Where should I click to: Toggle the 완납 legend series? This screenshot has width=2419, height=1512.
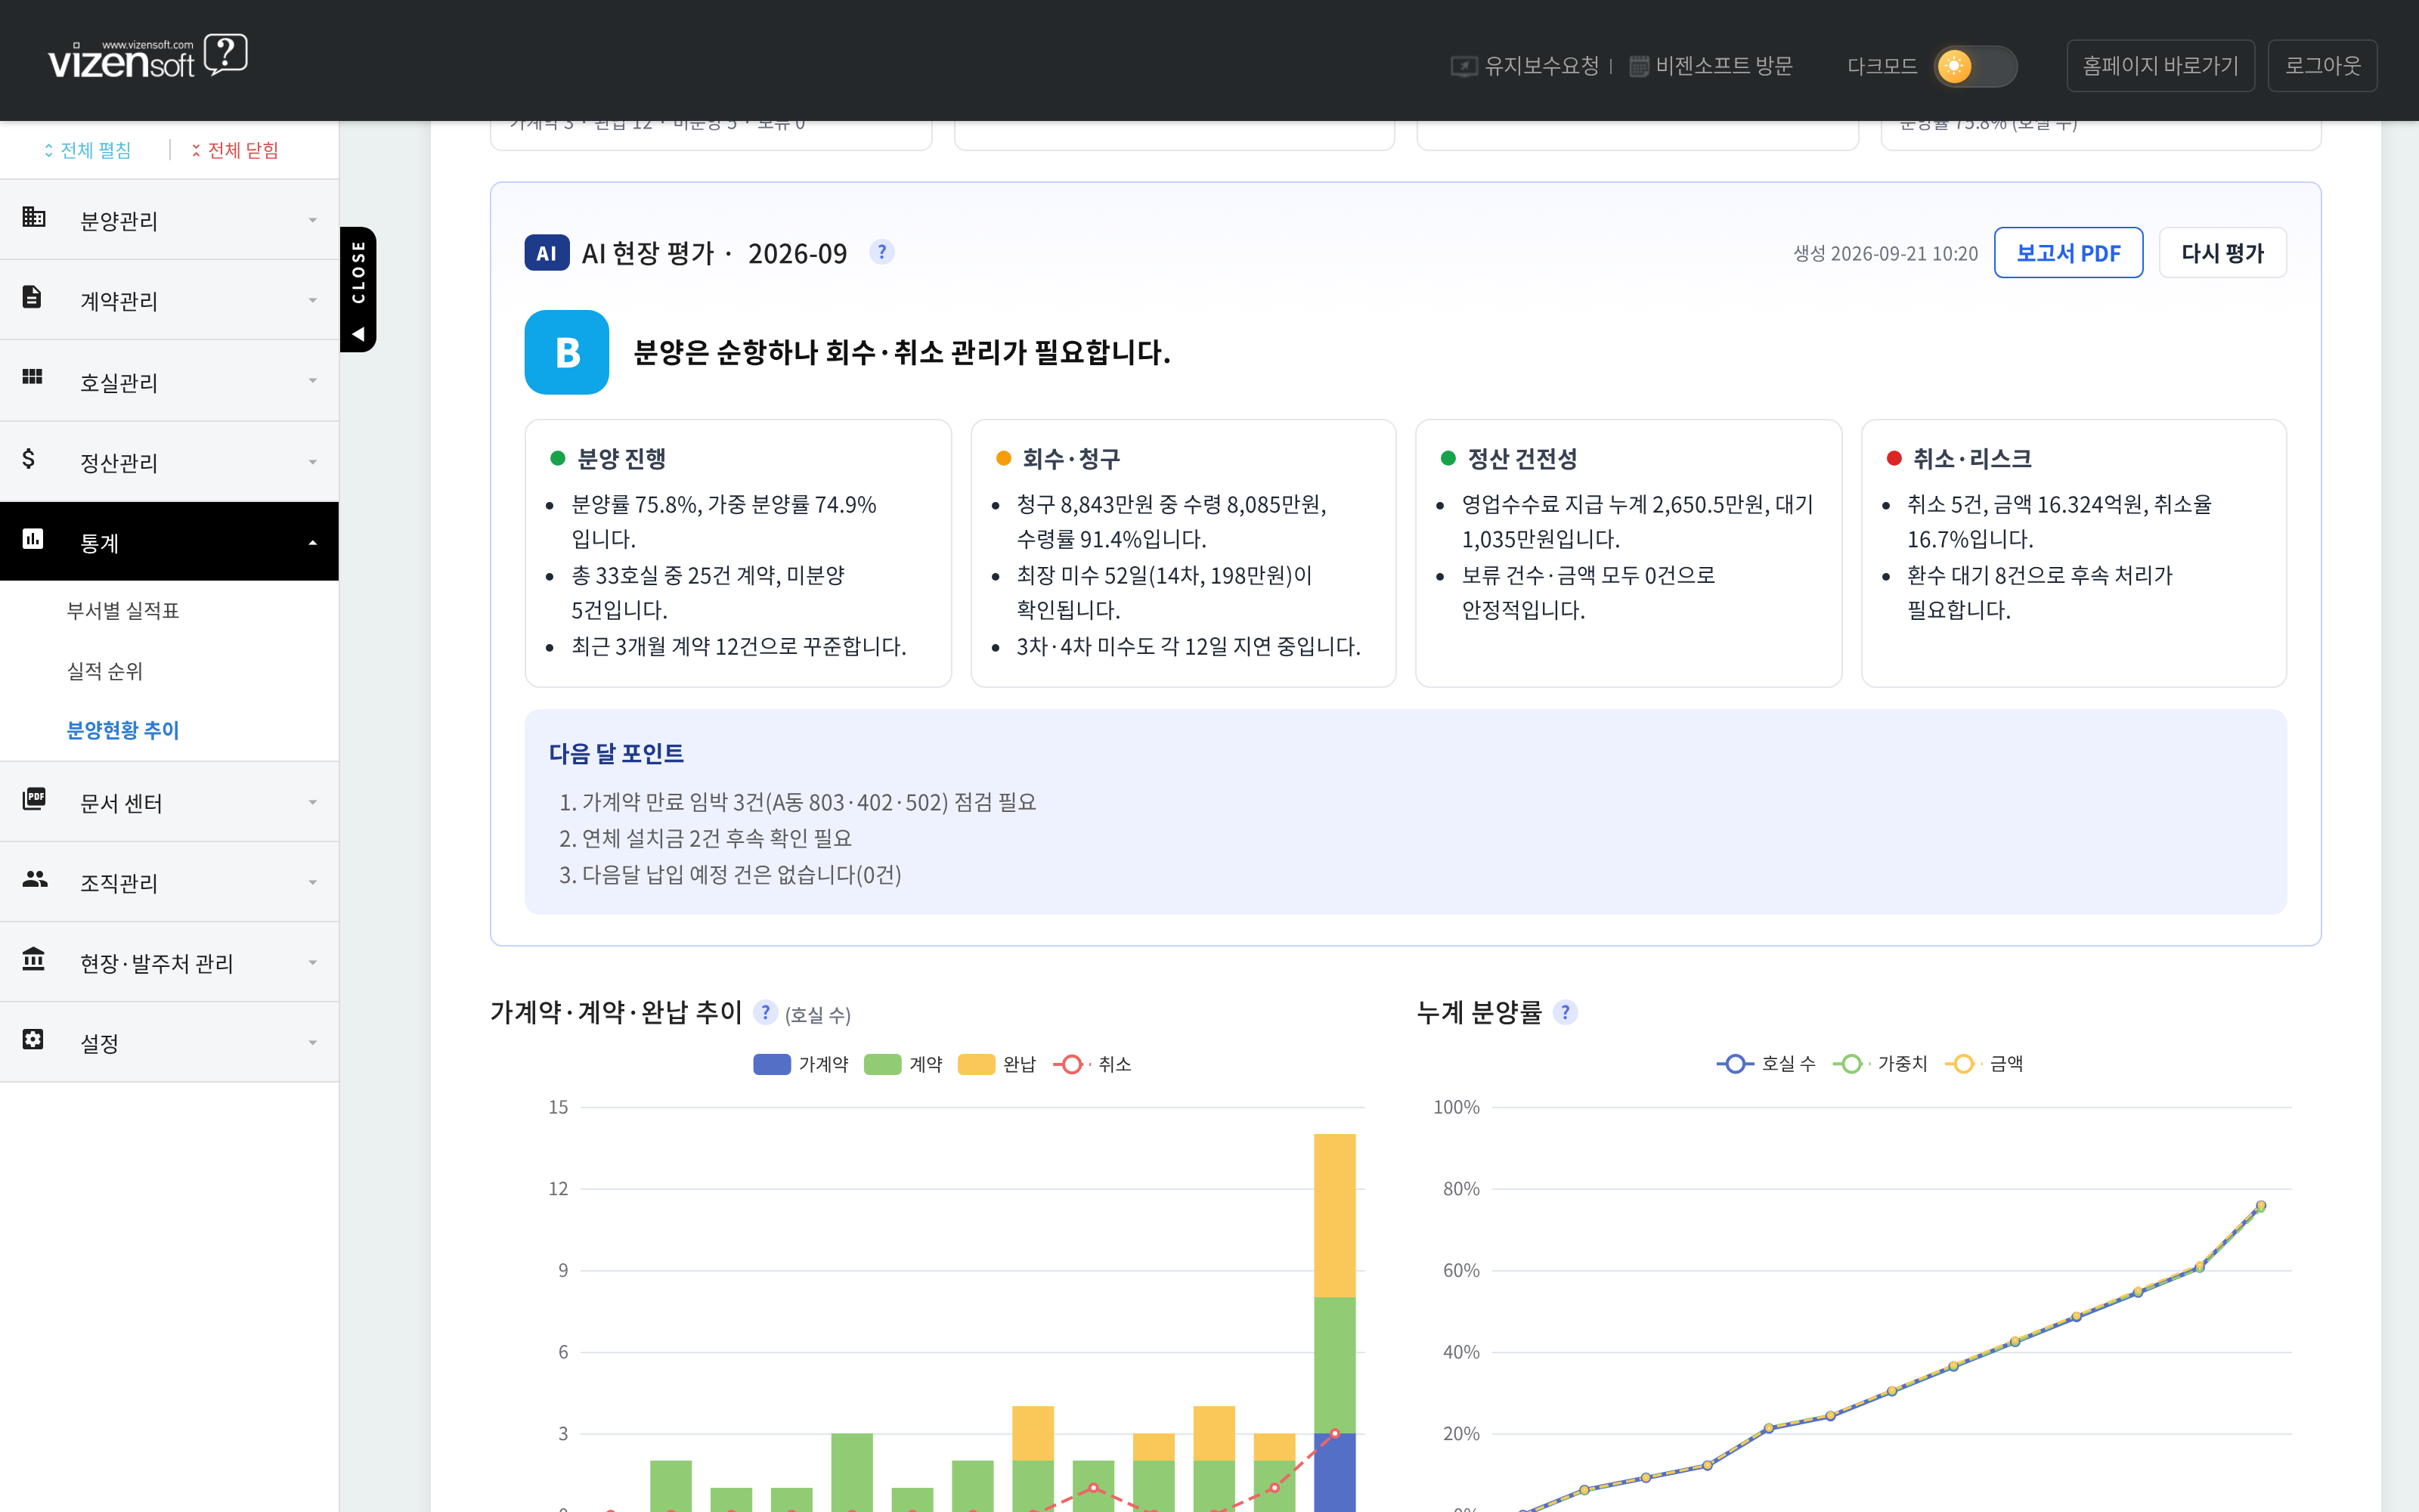click(996, 1064)
